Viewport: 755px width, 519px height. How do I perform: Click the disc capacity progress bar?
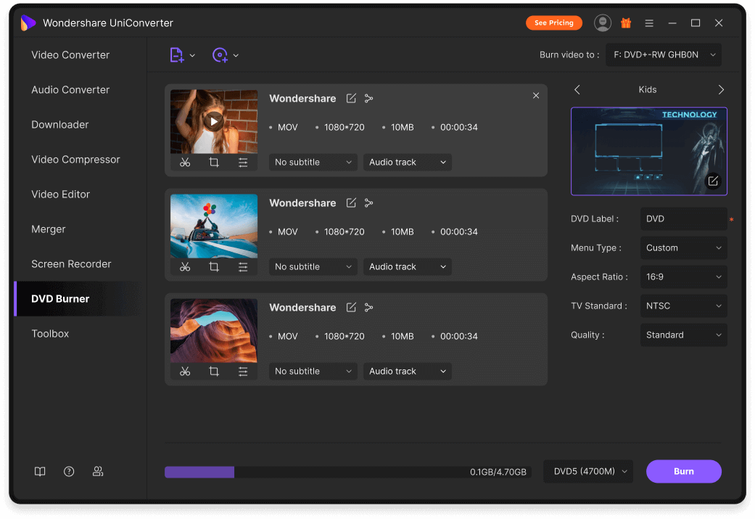coord(347,472)
